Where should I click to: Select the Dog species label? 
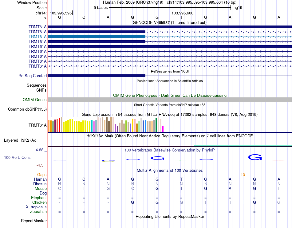[x=43, y=193]
